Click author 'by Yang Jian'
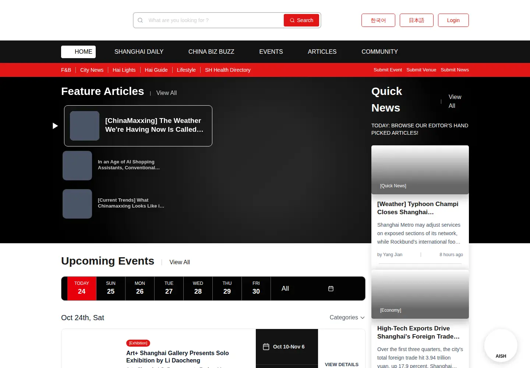This screenshot has height=368, width=530. click(390, 255)
